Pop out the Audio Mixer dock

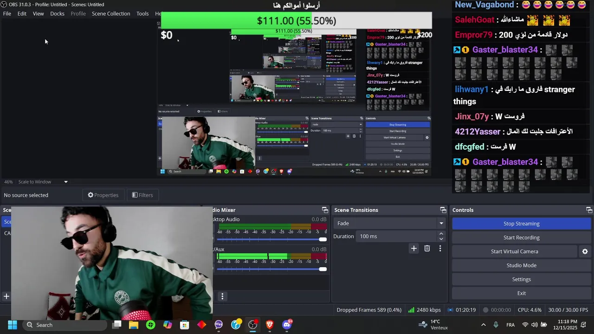(325, 210)
